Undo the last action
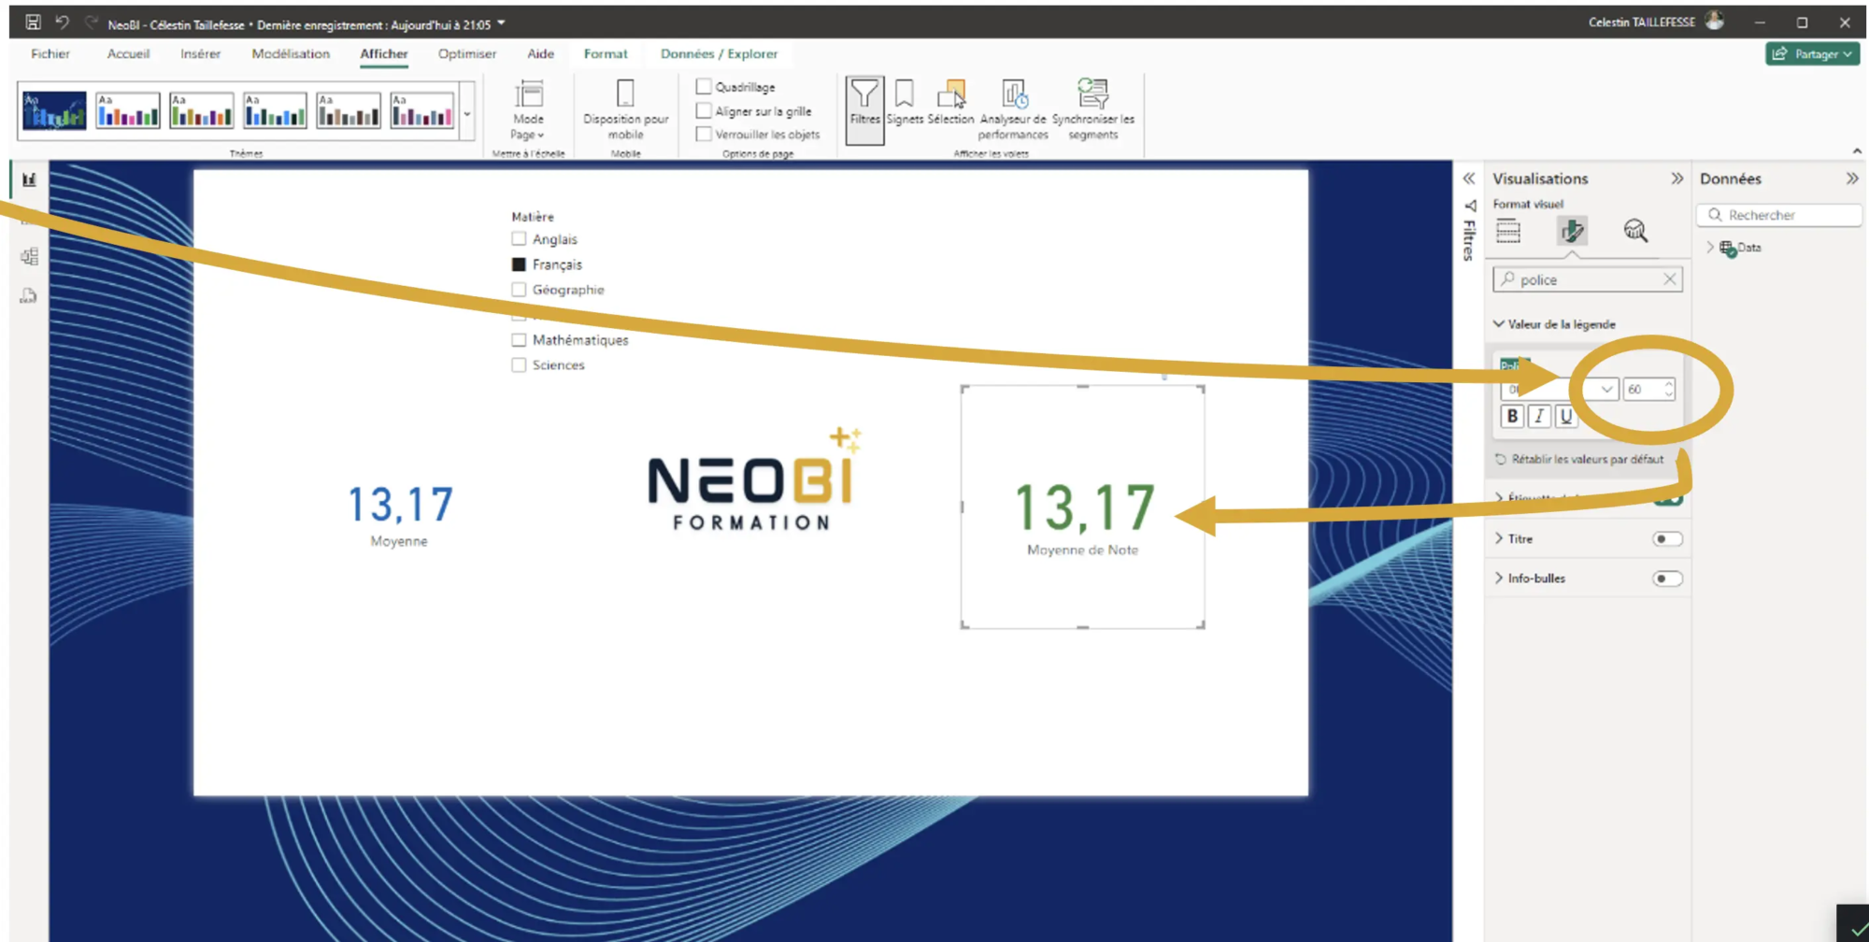Viewport: 1869px width, 942px height. (62, 22)
